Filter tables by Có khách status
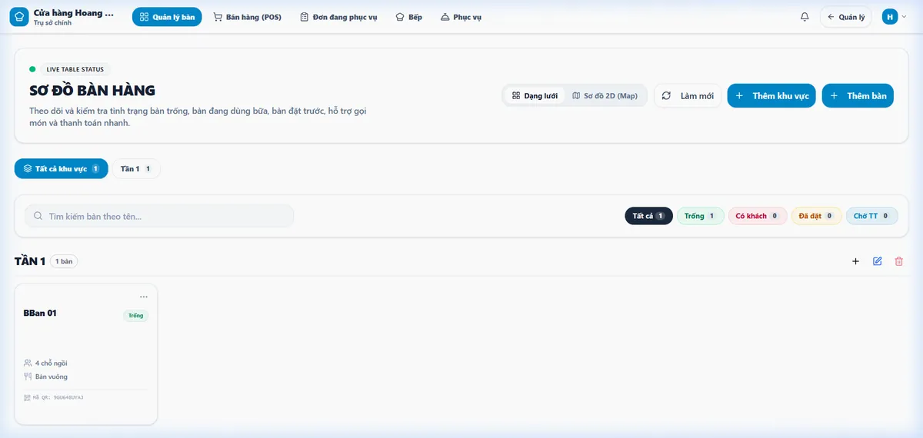 pyautogui.click(x=757, y=216)
